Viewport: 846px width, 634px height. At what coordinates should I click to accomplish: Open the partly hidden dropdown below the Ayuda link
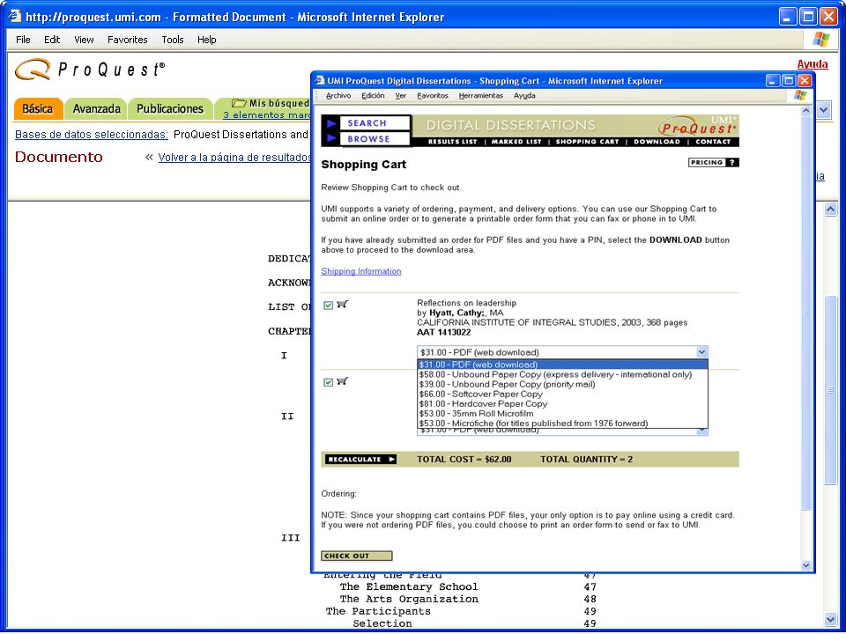pyautogui.click(x=823, y=109)
